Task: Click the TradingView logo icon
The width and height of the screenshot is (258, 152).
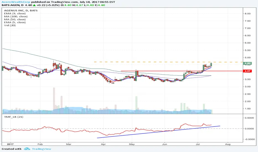Action: [x=27, y=149]
